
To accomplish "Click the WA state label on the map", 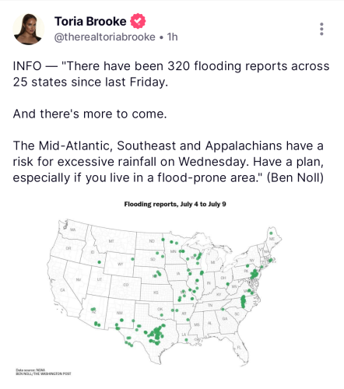I will coord(72,230).
